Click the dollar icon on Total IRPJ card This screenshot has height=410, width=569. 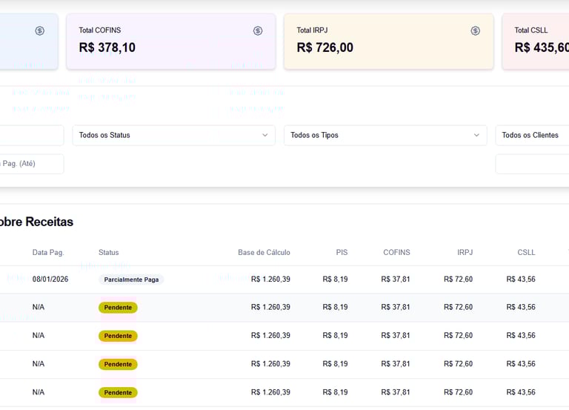tap(476, 30)
